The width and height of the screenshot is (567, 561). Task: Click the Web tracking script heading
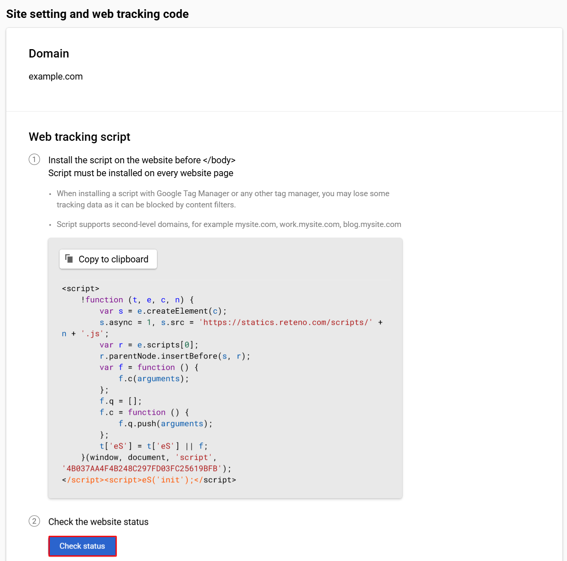coord(80,137)
